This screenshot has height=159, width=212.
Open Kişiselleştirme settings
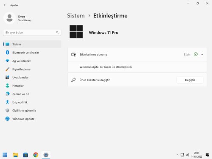(32, 69)
